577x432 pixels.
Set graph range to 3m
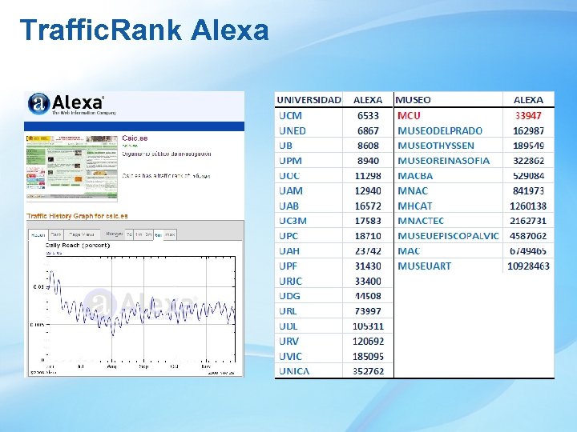[148, 234]
